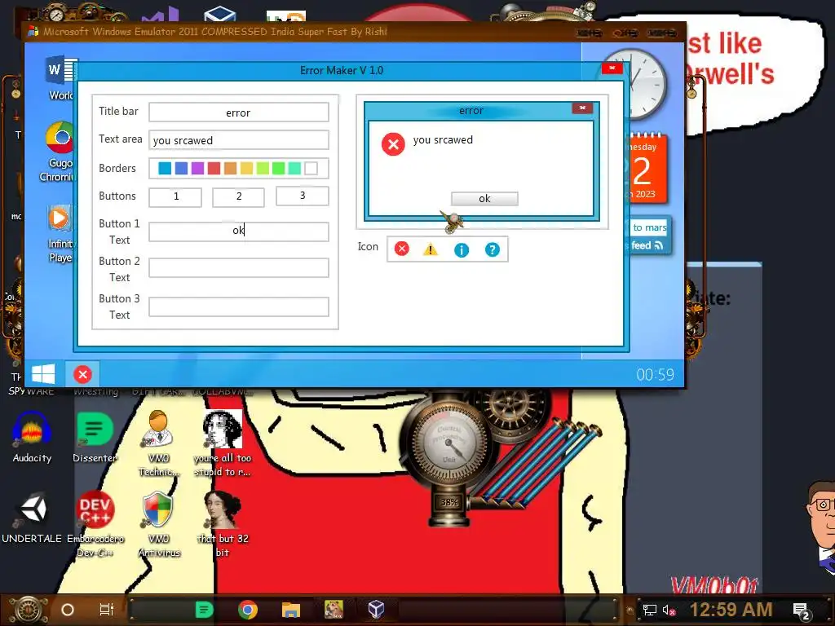Image resolution: width=835 pixels, height=626 pixels.
Task: Launch VMO Antivirus shield shortcut
Action: coord(159,524)
